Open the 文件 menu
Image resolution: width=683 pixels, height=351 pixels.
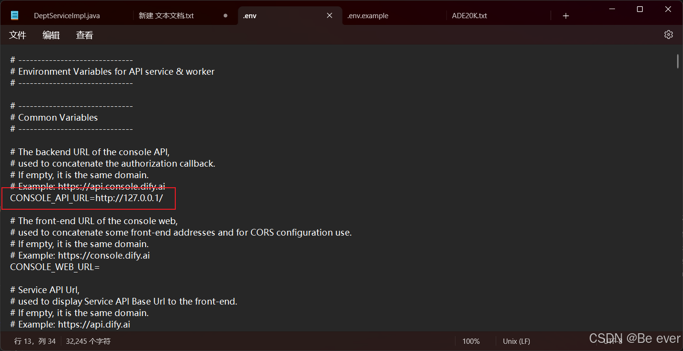point(17,34)
